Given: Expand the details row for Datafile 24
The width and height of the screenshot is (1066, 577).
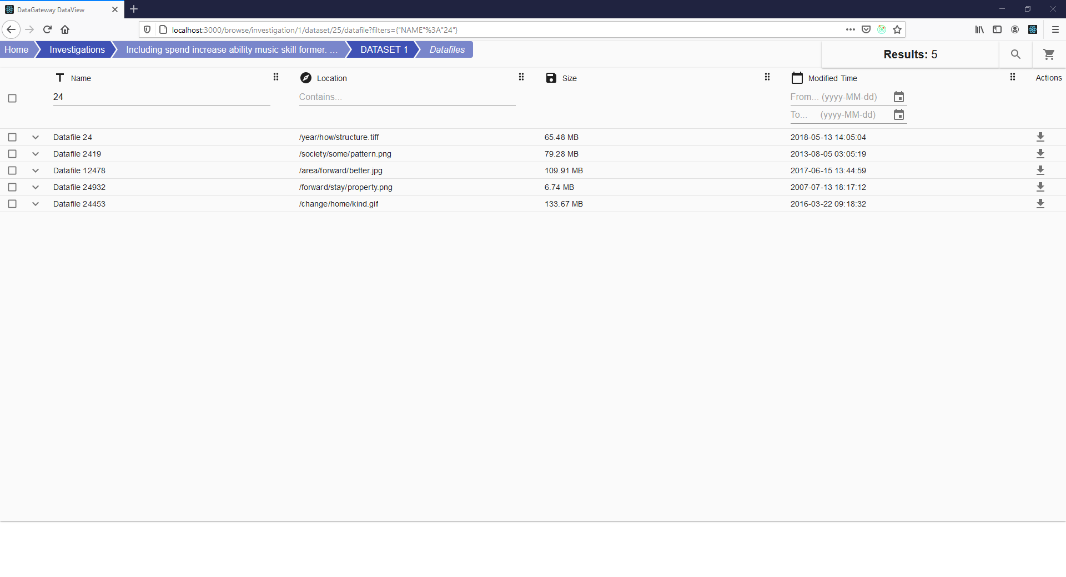Looking at the screenshot, I should point(35,137).
